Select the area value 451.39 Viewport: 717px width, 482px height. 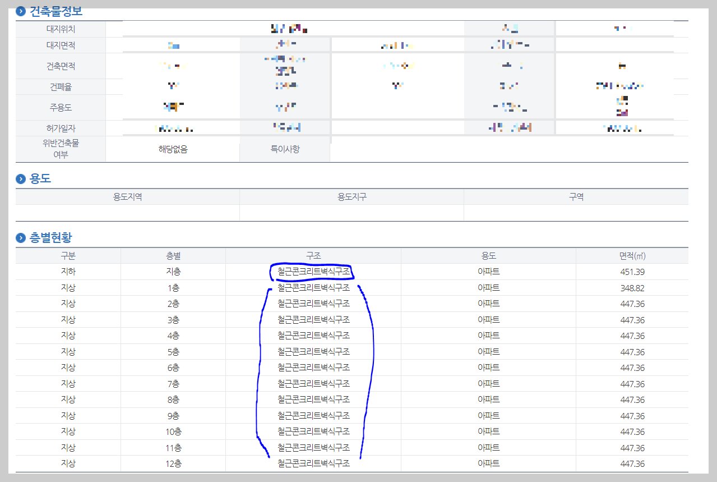[x=632, y=272]
